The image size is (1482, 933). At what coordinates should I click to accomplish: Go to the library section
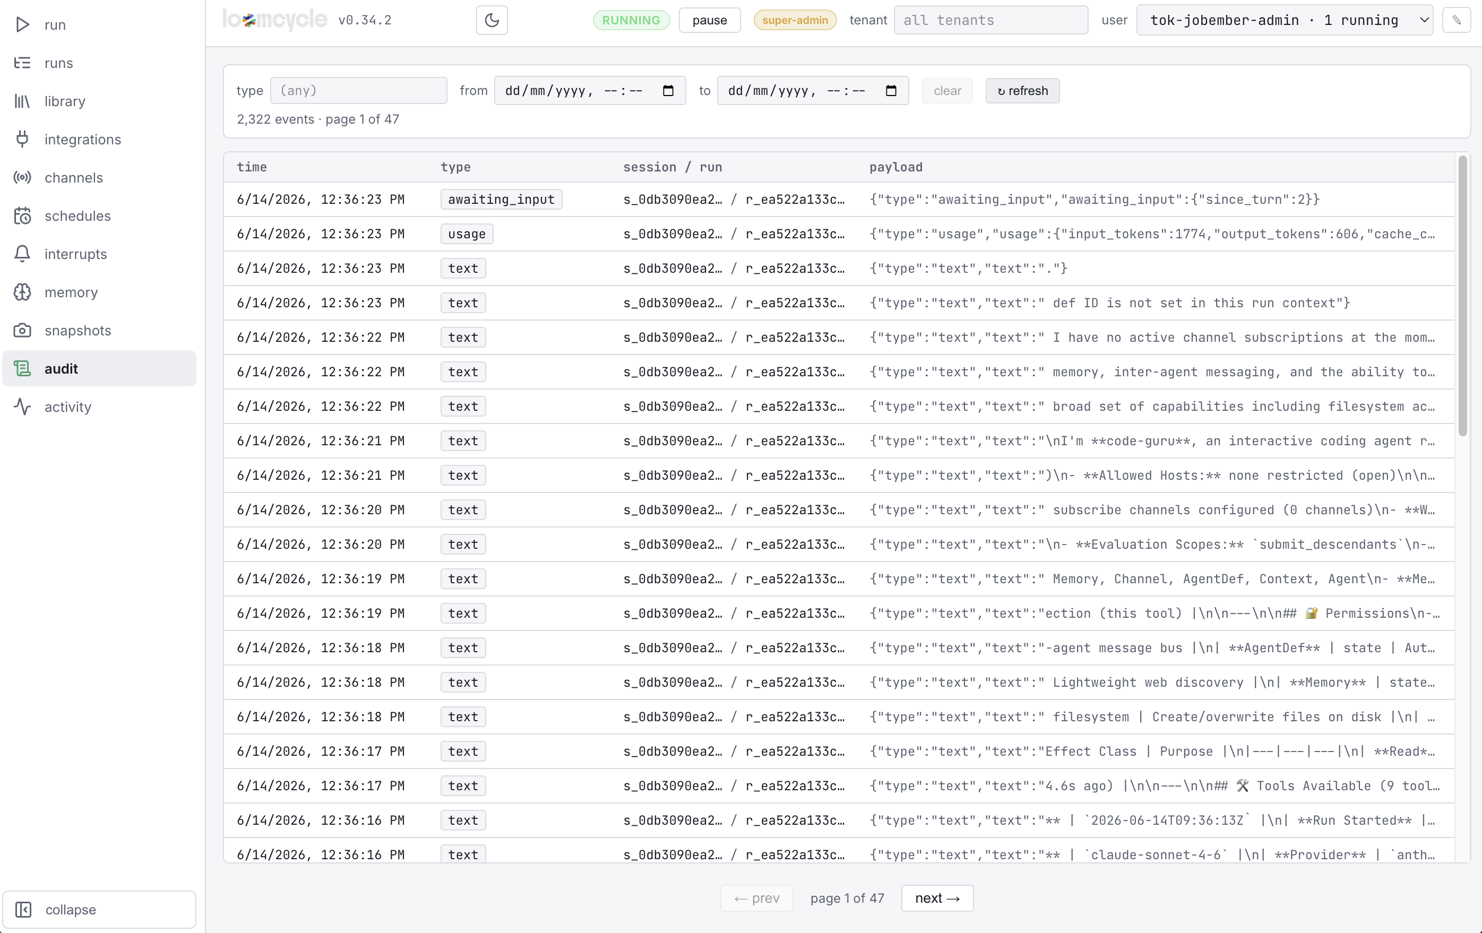point(99,101)
